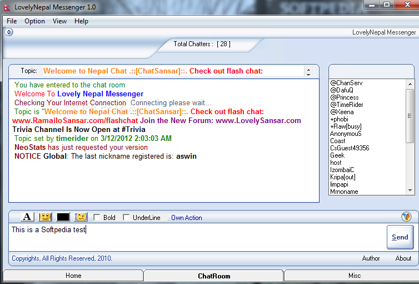Select user Geek in the list
Image resolution: width=419 pixels, height=284 pixels.
(x=337, y=155)
